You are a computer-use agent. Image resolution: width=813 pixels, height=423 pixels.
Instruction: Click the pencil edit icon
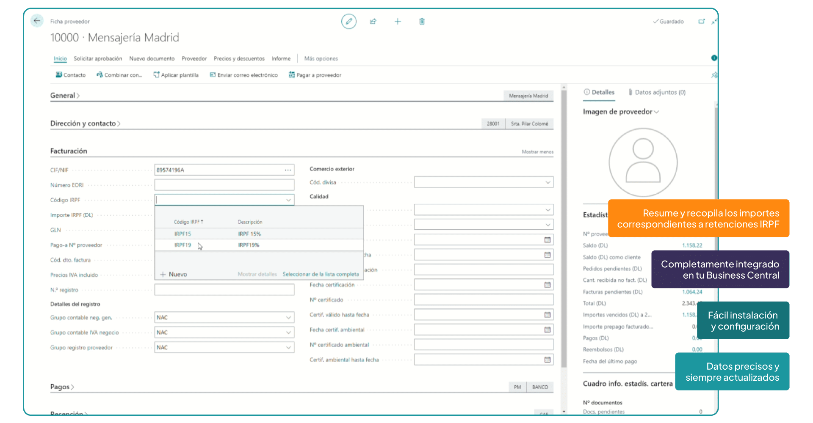point(349,21)
